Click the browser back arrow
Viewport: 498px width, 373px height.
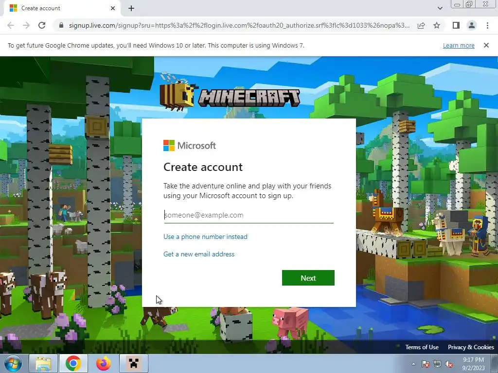tap(11, 25)
